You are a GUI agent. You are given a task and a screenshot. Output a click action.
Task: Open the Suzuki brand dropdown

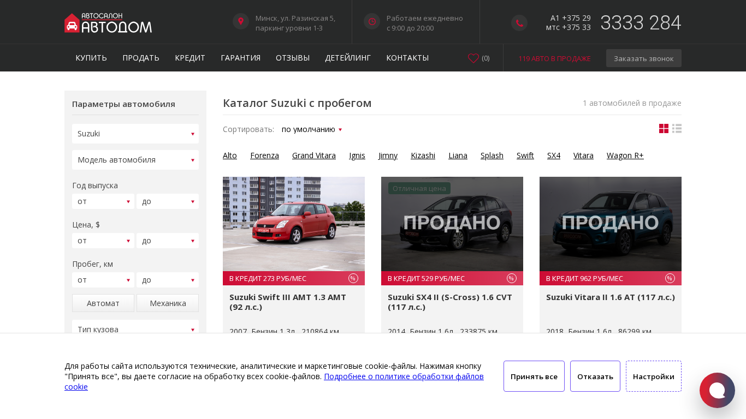coord(135,134)
